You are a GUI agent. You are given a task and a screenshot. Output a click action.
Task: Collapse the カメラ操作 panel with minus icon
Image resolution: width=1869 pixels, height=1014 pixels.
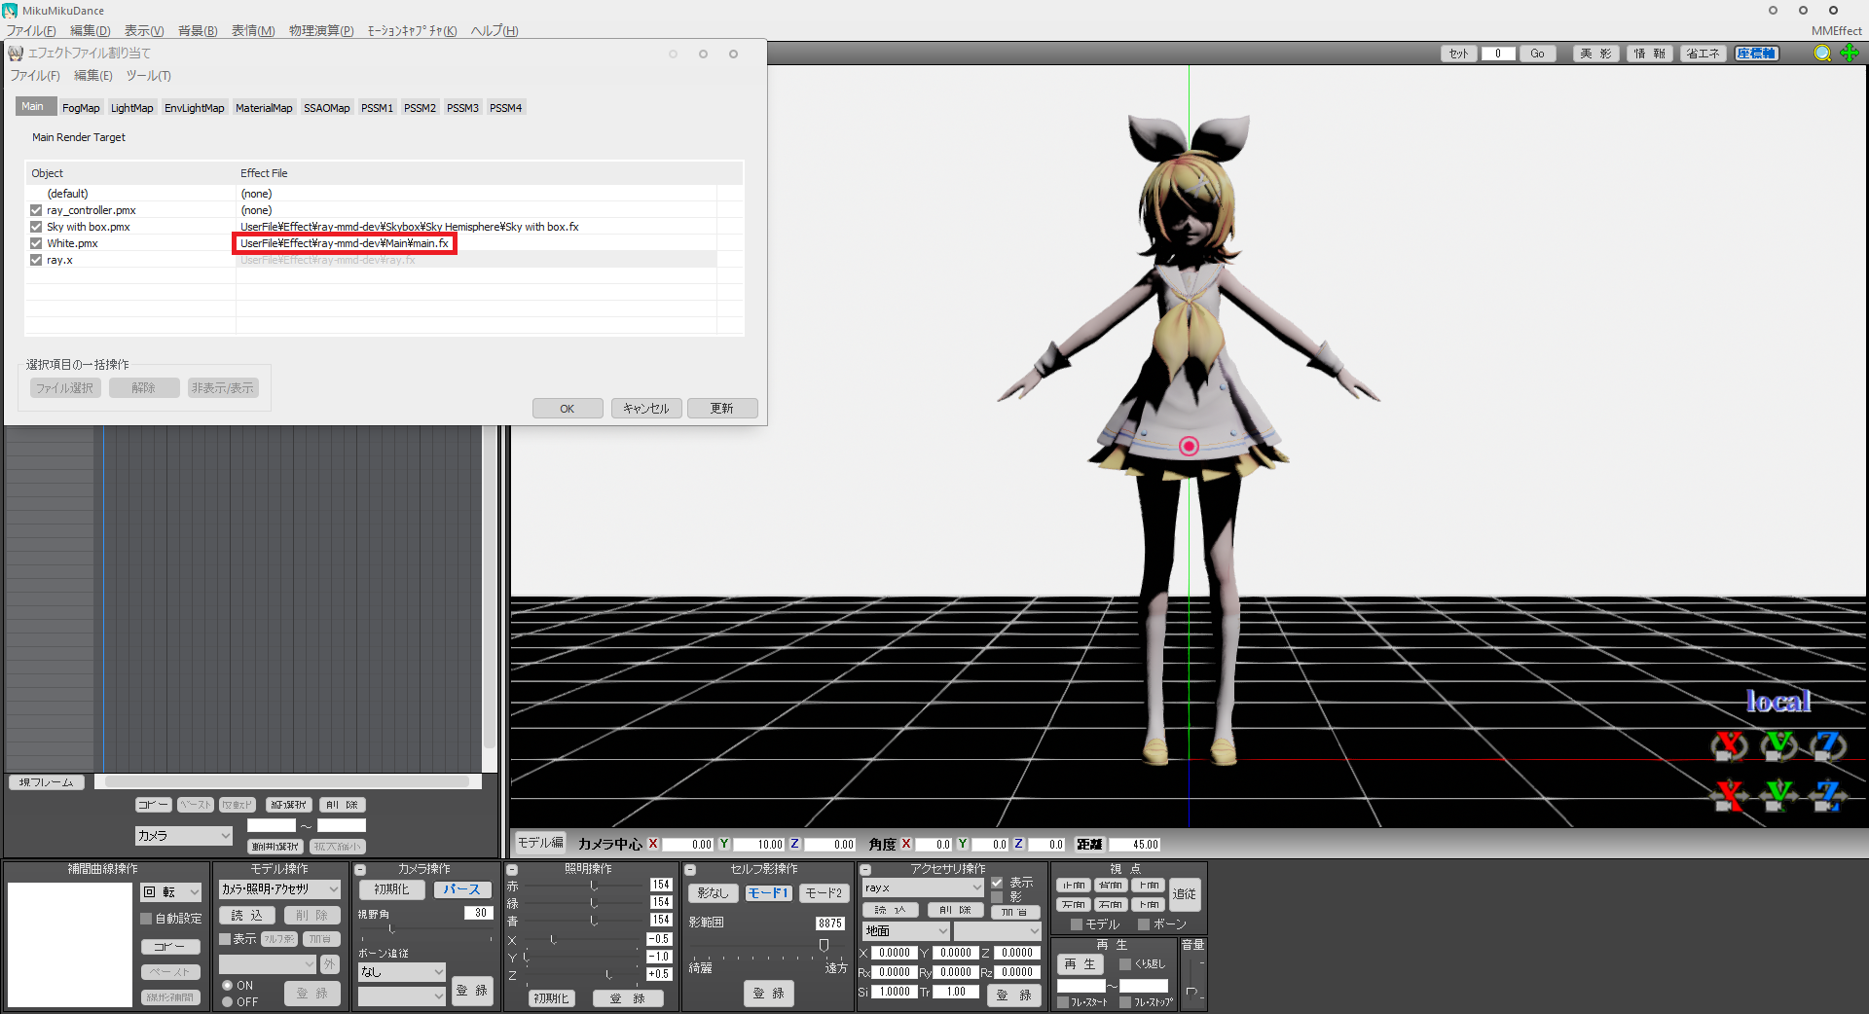tap(360, 870)
